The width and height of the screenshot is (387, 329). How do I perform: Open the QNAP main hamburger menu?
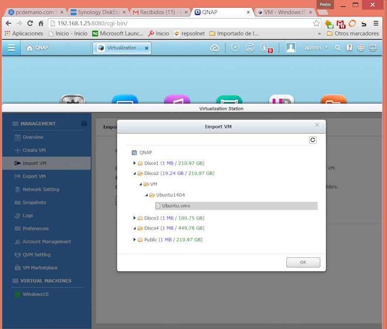tap(11, 47)
